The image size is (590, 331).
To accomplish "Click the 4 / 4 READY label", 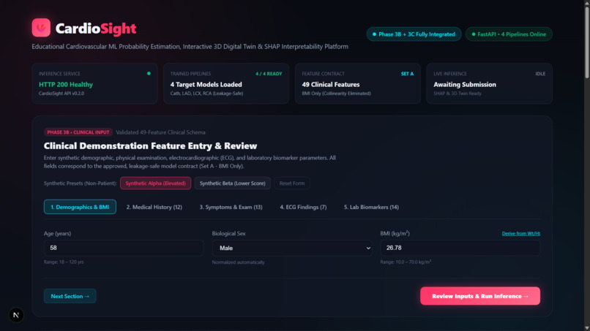I will (x=269, y=74).
